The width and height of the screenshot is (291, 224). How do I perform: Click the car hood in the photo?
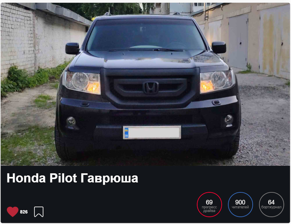[x=149, y=60]
